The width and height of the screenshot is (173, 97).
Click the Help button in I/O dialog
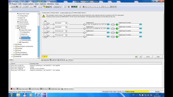158,57
